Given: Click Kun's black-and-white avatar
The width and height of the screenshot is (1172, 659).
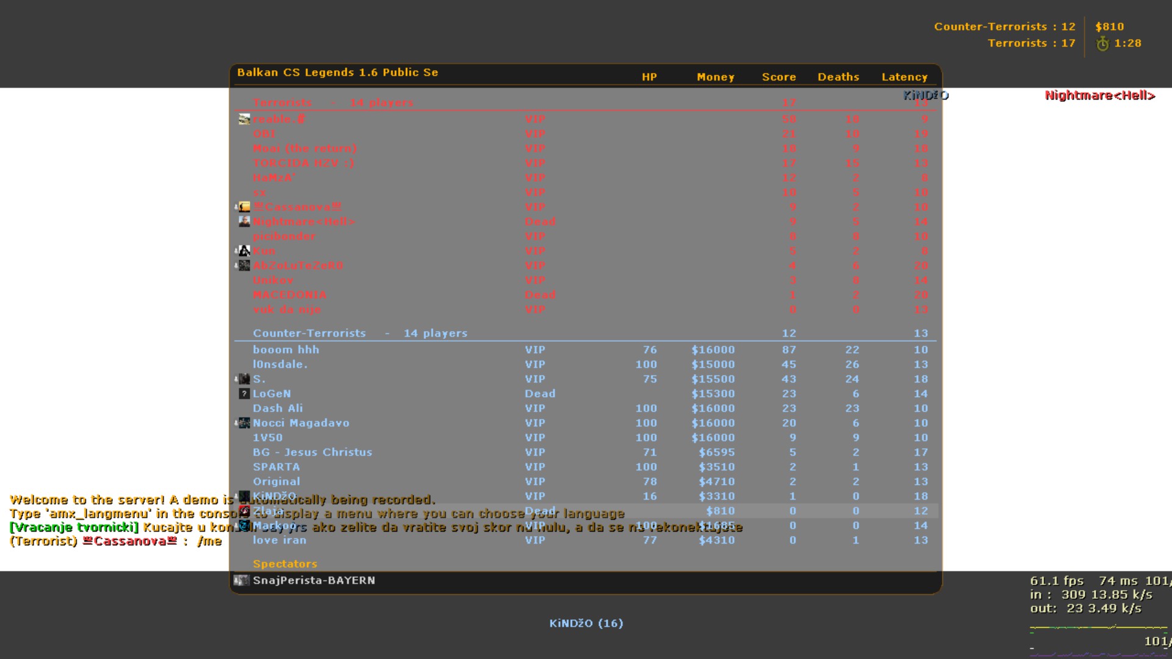Looking at the screenshot, I should click(x=244, y=251).
